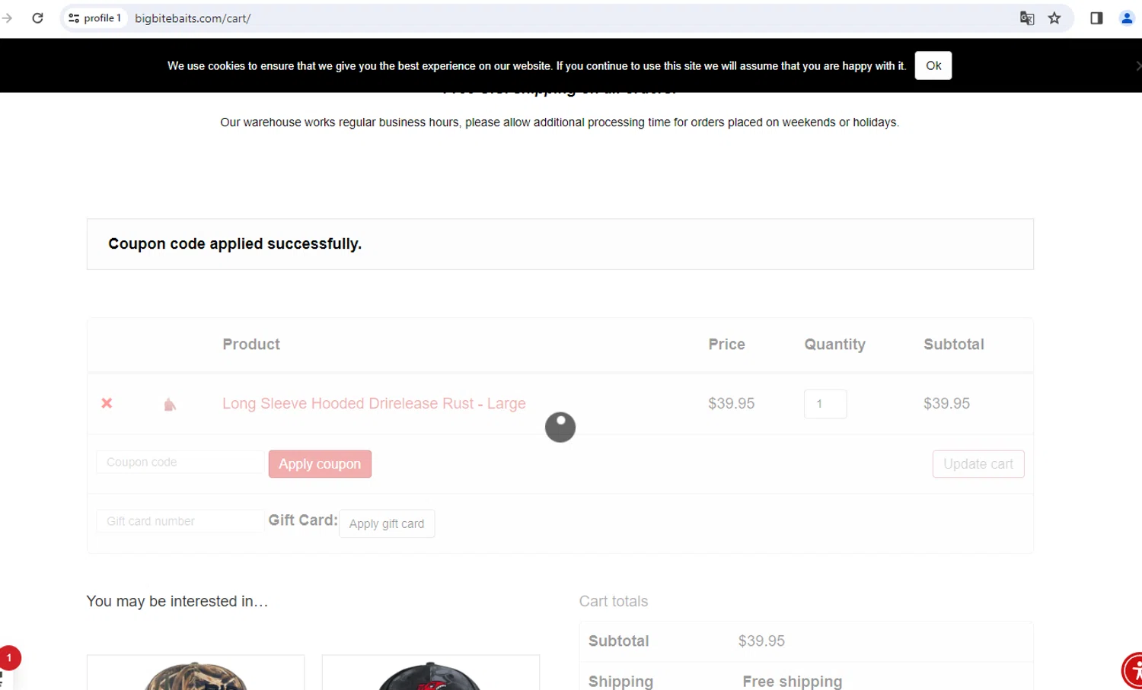Reload the page with the refresh icon

(x=37, y=18)
